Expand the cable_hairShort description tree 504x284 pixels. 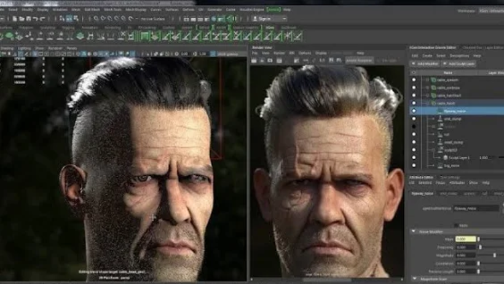427,95
